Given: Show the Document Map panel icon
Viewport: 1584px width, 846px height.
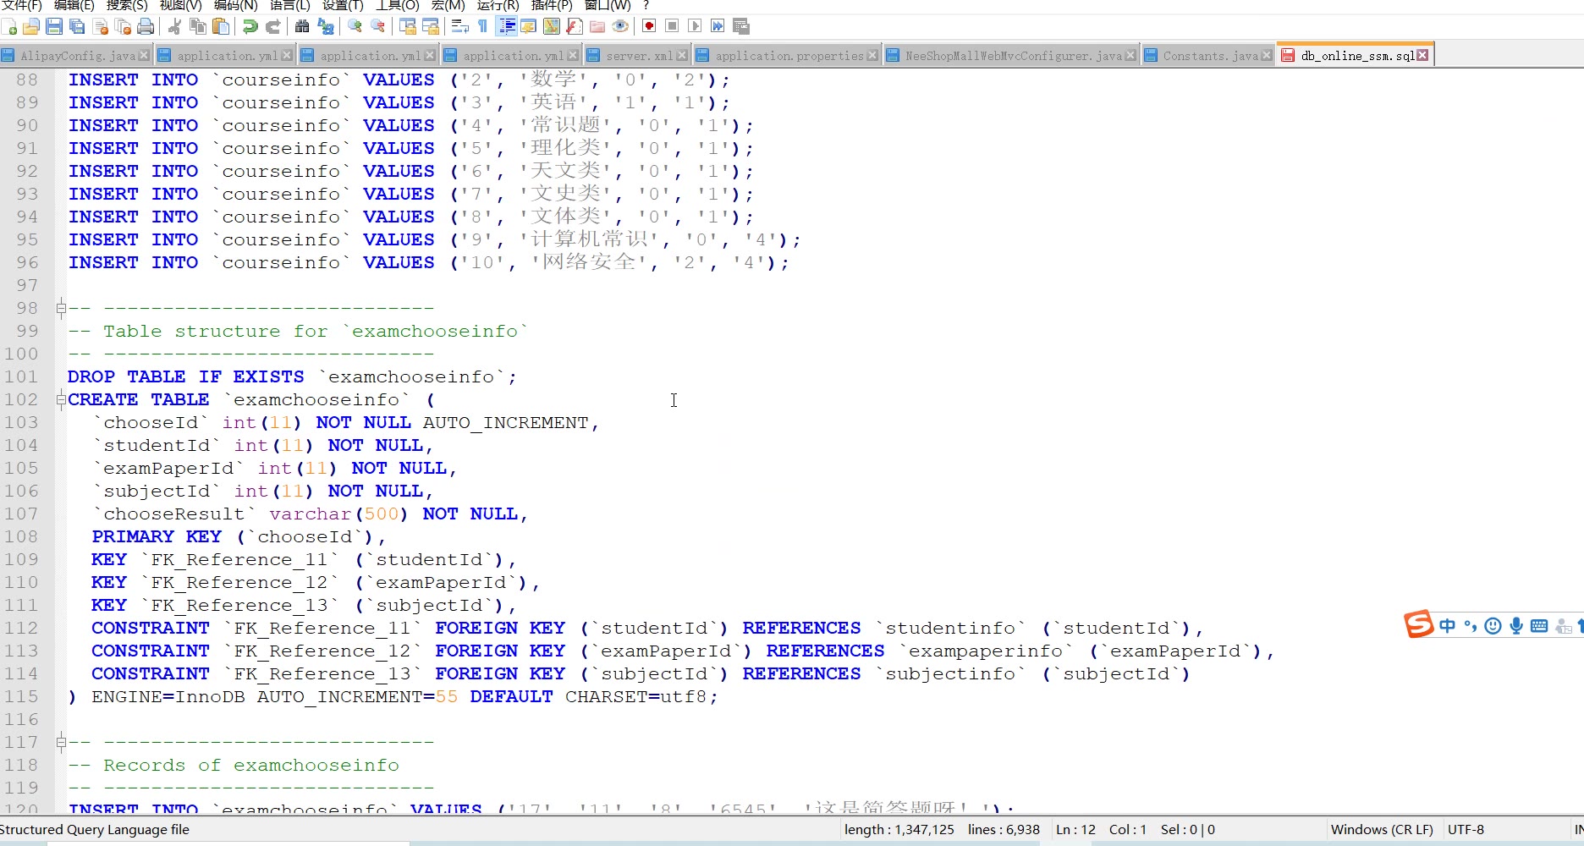Looking at the screenshot, I should pyautogui.click(x=552, y=26).
